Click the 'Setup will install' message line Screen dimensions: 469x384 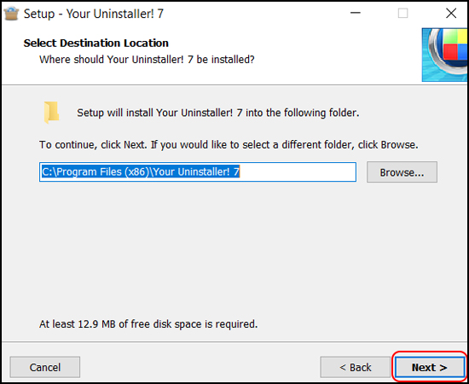pyautogui.click(x=218, y=113)
